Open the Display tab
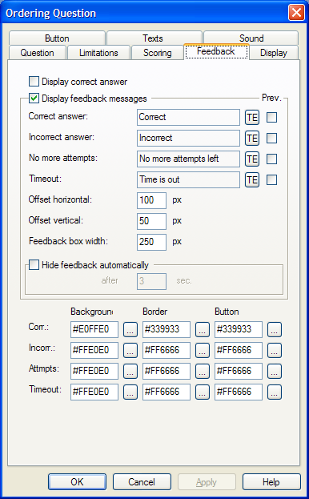The height and width of the screenshot is (499, 309). click(274, 53)
